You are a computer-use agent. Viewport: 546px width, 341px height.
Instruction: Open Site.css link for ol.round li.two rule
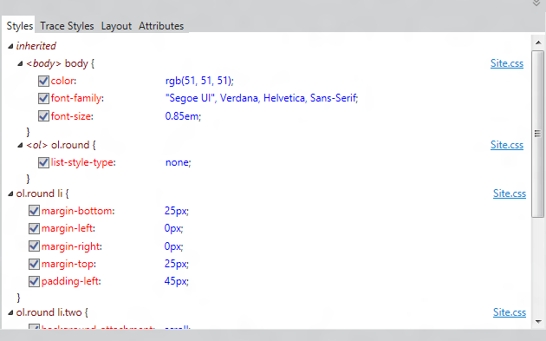point(510,312)
